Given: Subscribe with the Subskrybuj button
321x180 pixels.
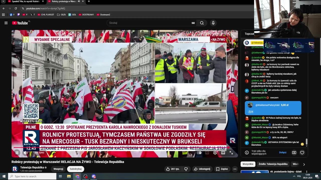Looking at the screenshot, I should pos(76,169).
